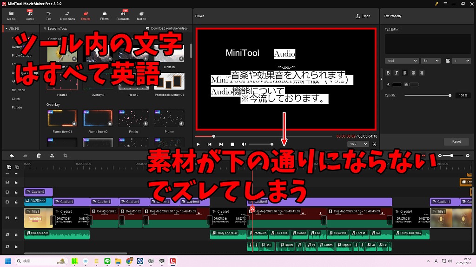Collapse the All (84) effects category
This screenshot has height=267, width=476.
click(x=7, y=29)
